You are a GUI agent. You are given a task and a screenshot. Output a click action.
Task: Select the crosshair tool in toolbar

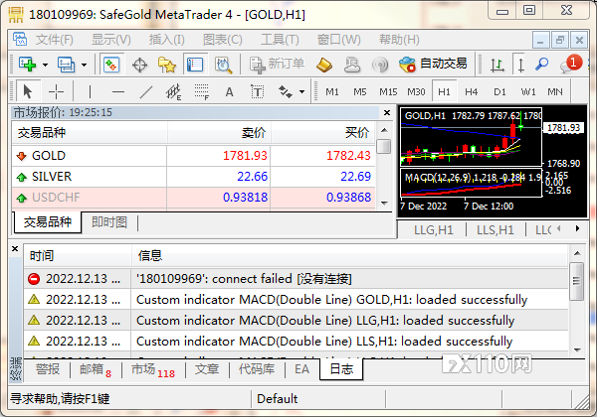pos(56,92)
